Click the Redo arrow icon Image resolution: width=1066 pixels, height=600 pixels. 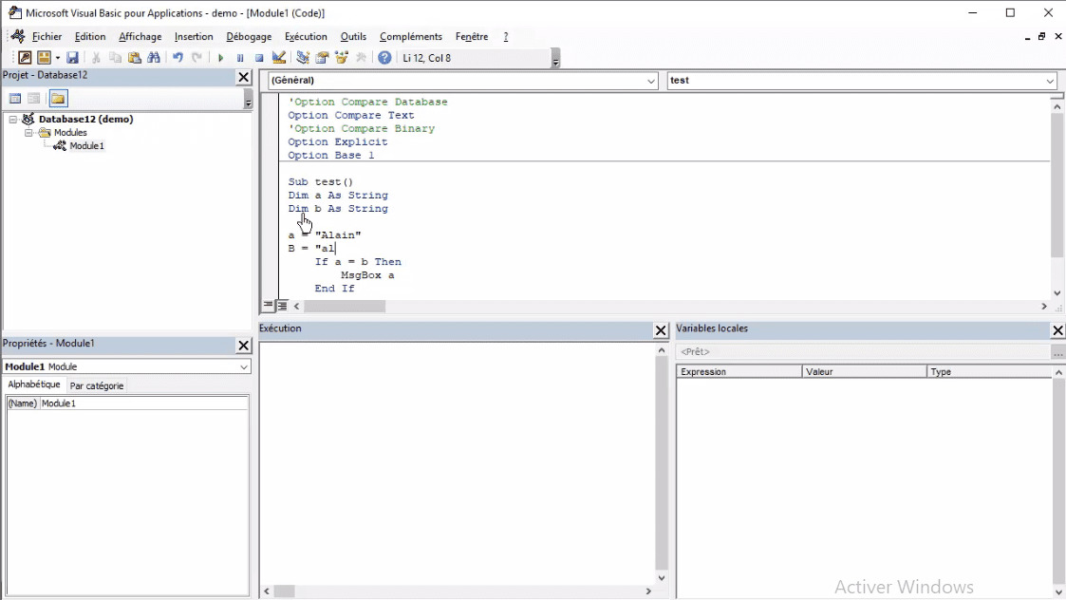196,58
